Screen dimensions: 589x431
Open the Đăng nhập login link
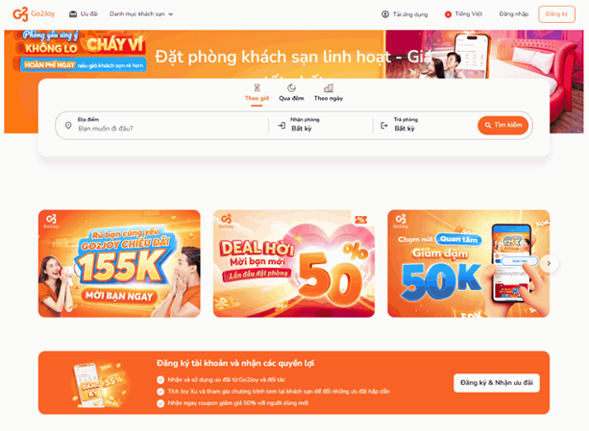pyautogui.click(x=514, y=14)
